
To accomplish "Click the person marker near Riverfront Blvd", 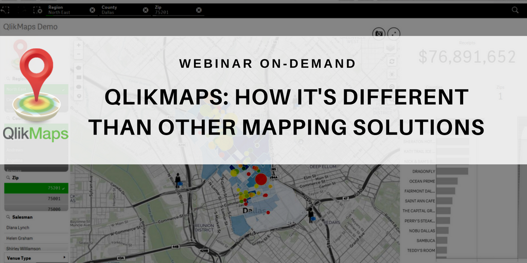I will click(x=178, y=180).
